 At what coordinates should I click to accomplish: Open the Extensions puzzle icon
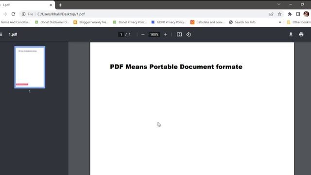[x=290, y=14]
